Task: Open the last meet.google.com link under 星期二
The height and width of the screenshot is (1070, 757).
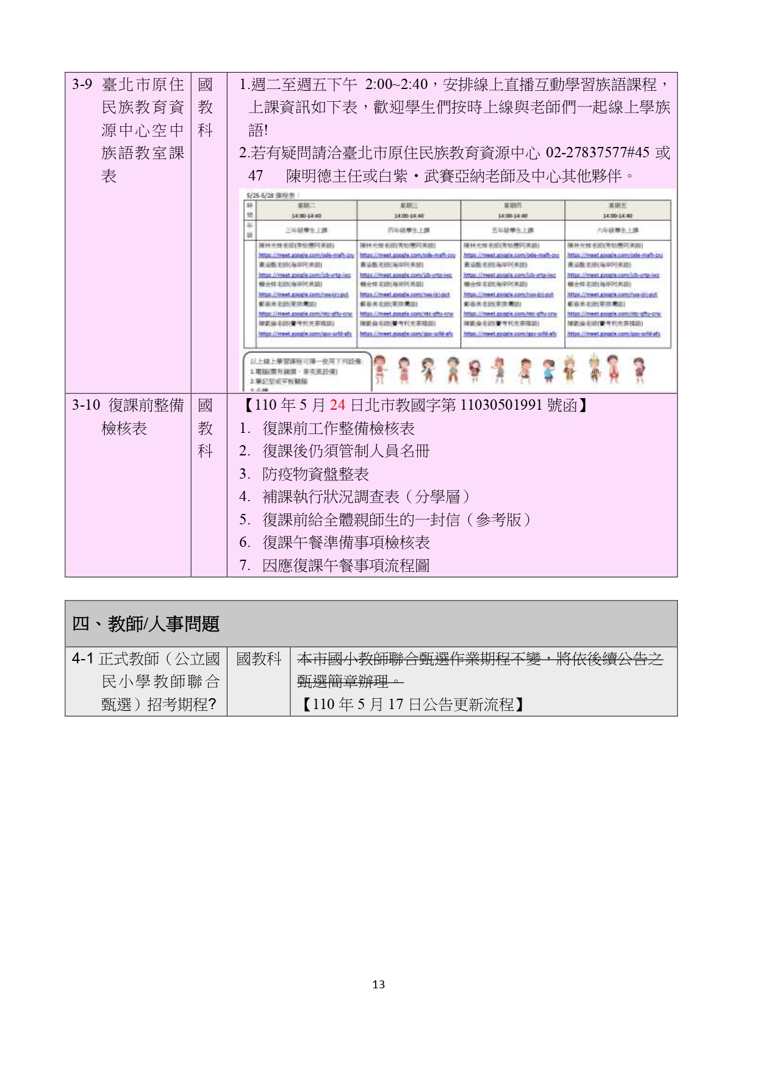Action: [x=305, y=334]
